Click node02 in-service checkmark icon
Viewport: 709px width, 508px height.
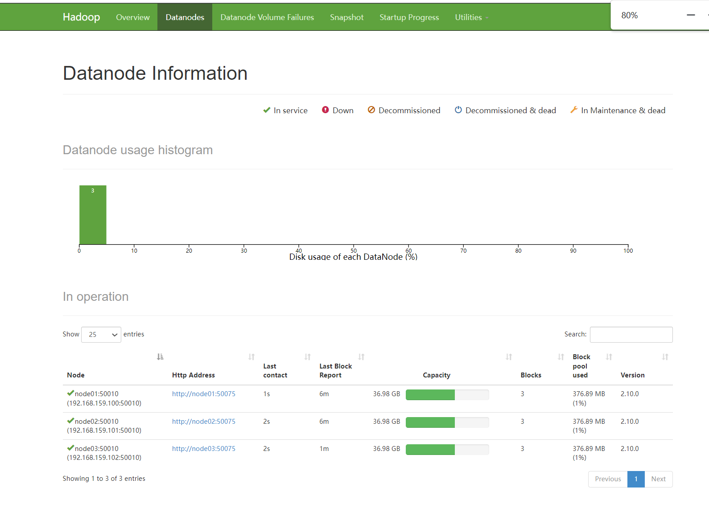click(70, 421)
